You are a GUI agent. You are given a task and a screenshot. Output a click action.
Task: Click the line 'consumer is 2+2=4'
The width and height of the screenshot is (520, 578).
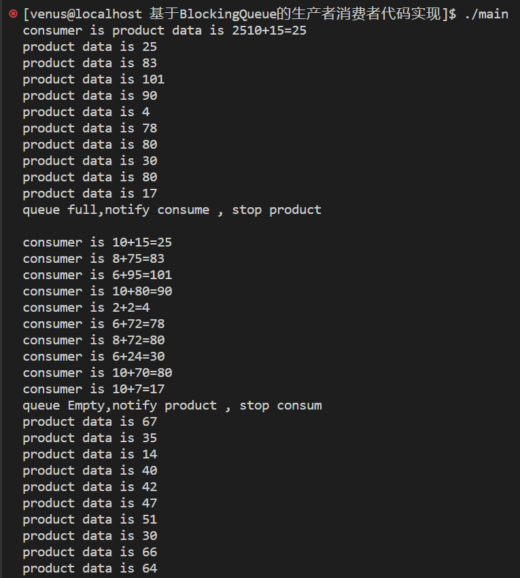(x=86, y=308)
